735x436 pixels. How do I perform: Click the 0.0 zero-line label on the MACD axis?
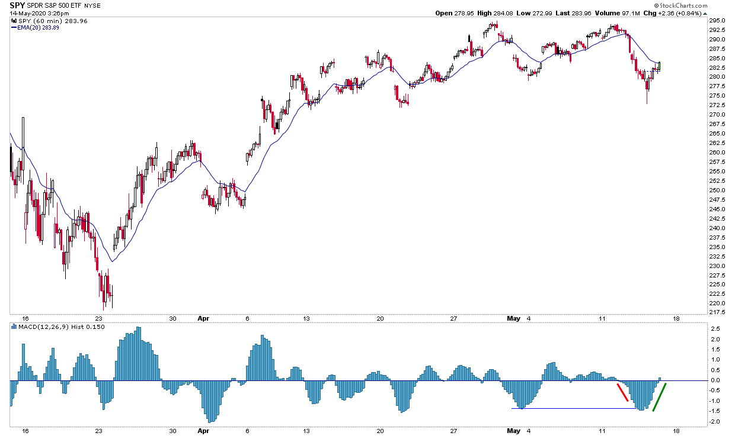[715, 380]
